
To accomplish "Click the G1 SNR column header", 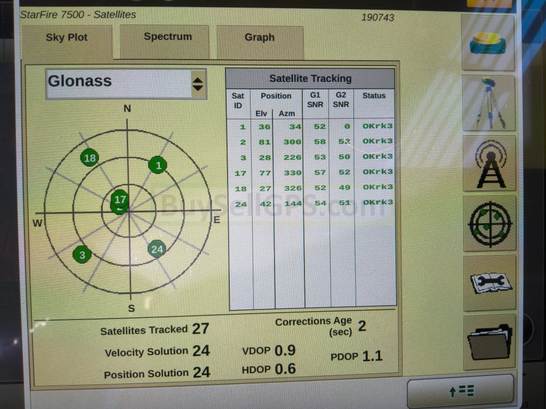I will 316,100.
